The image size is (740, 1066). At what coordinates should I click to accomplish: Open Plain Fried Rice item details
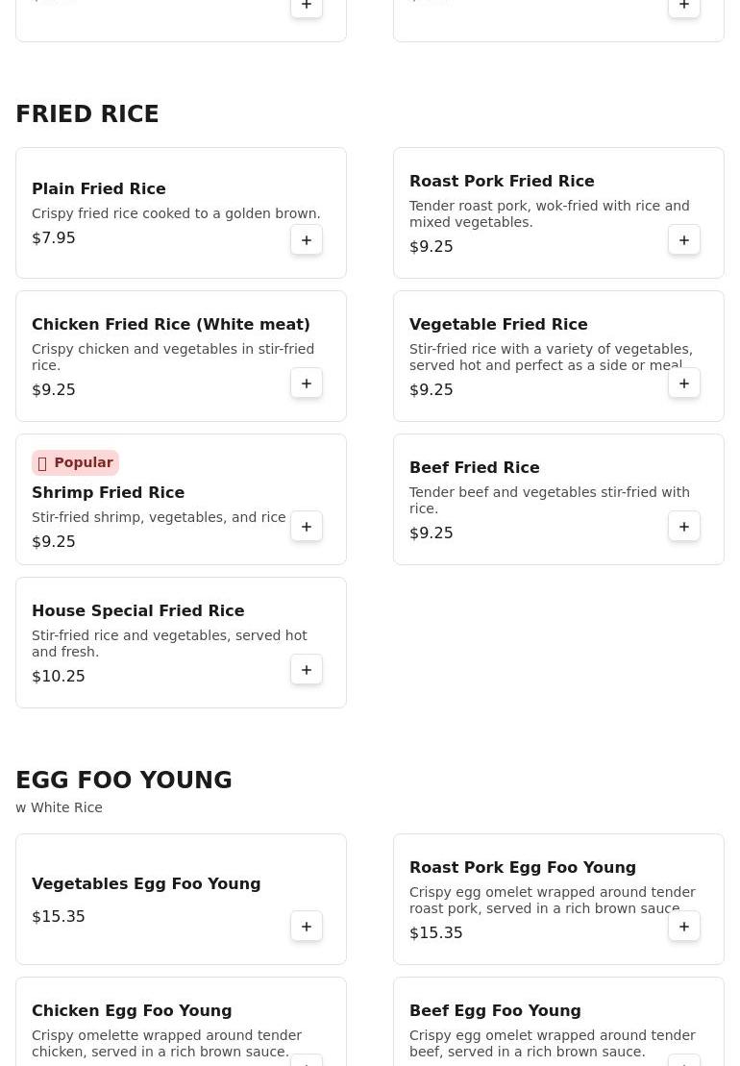click(x=99, y=189)
